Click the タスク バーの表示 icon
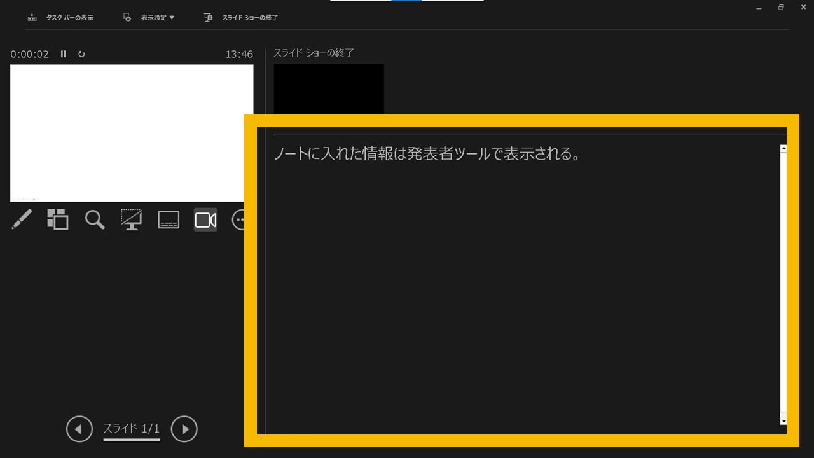This screenshot has width=814, height=458. click(x=32, y=17)
